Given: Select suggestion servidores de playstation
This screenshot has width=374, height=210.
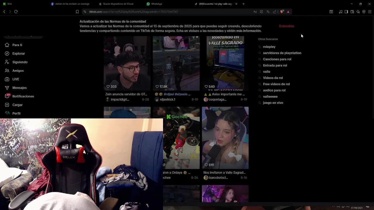Looking at the screenshot, I should [x=282, y=53].
